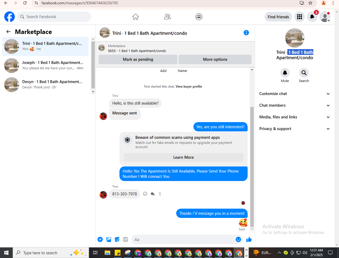This screenshot has height=258, width=339.
Task: View site information icon in address bar
Action: click(x=36, y=3)
